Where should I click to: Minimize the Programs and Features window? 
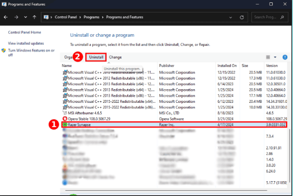(257, 4)
